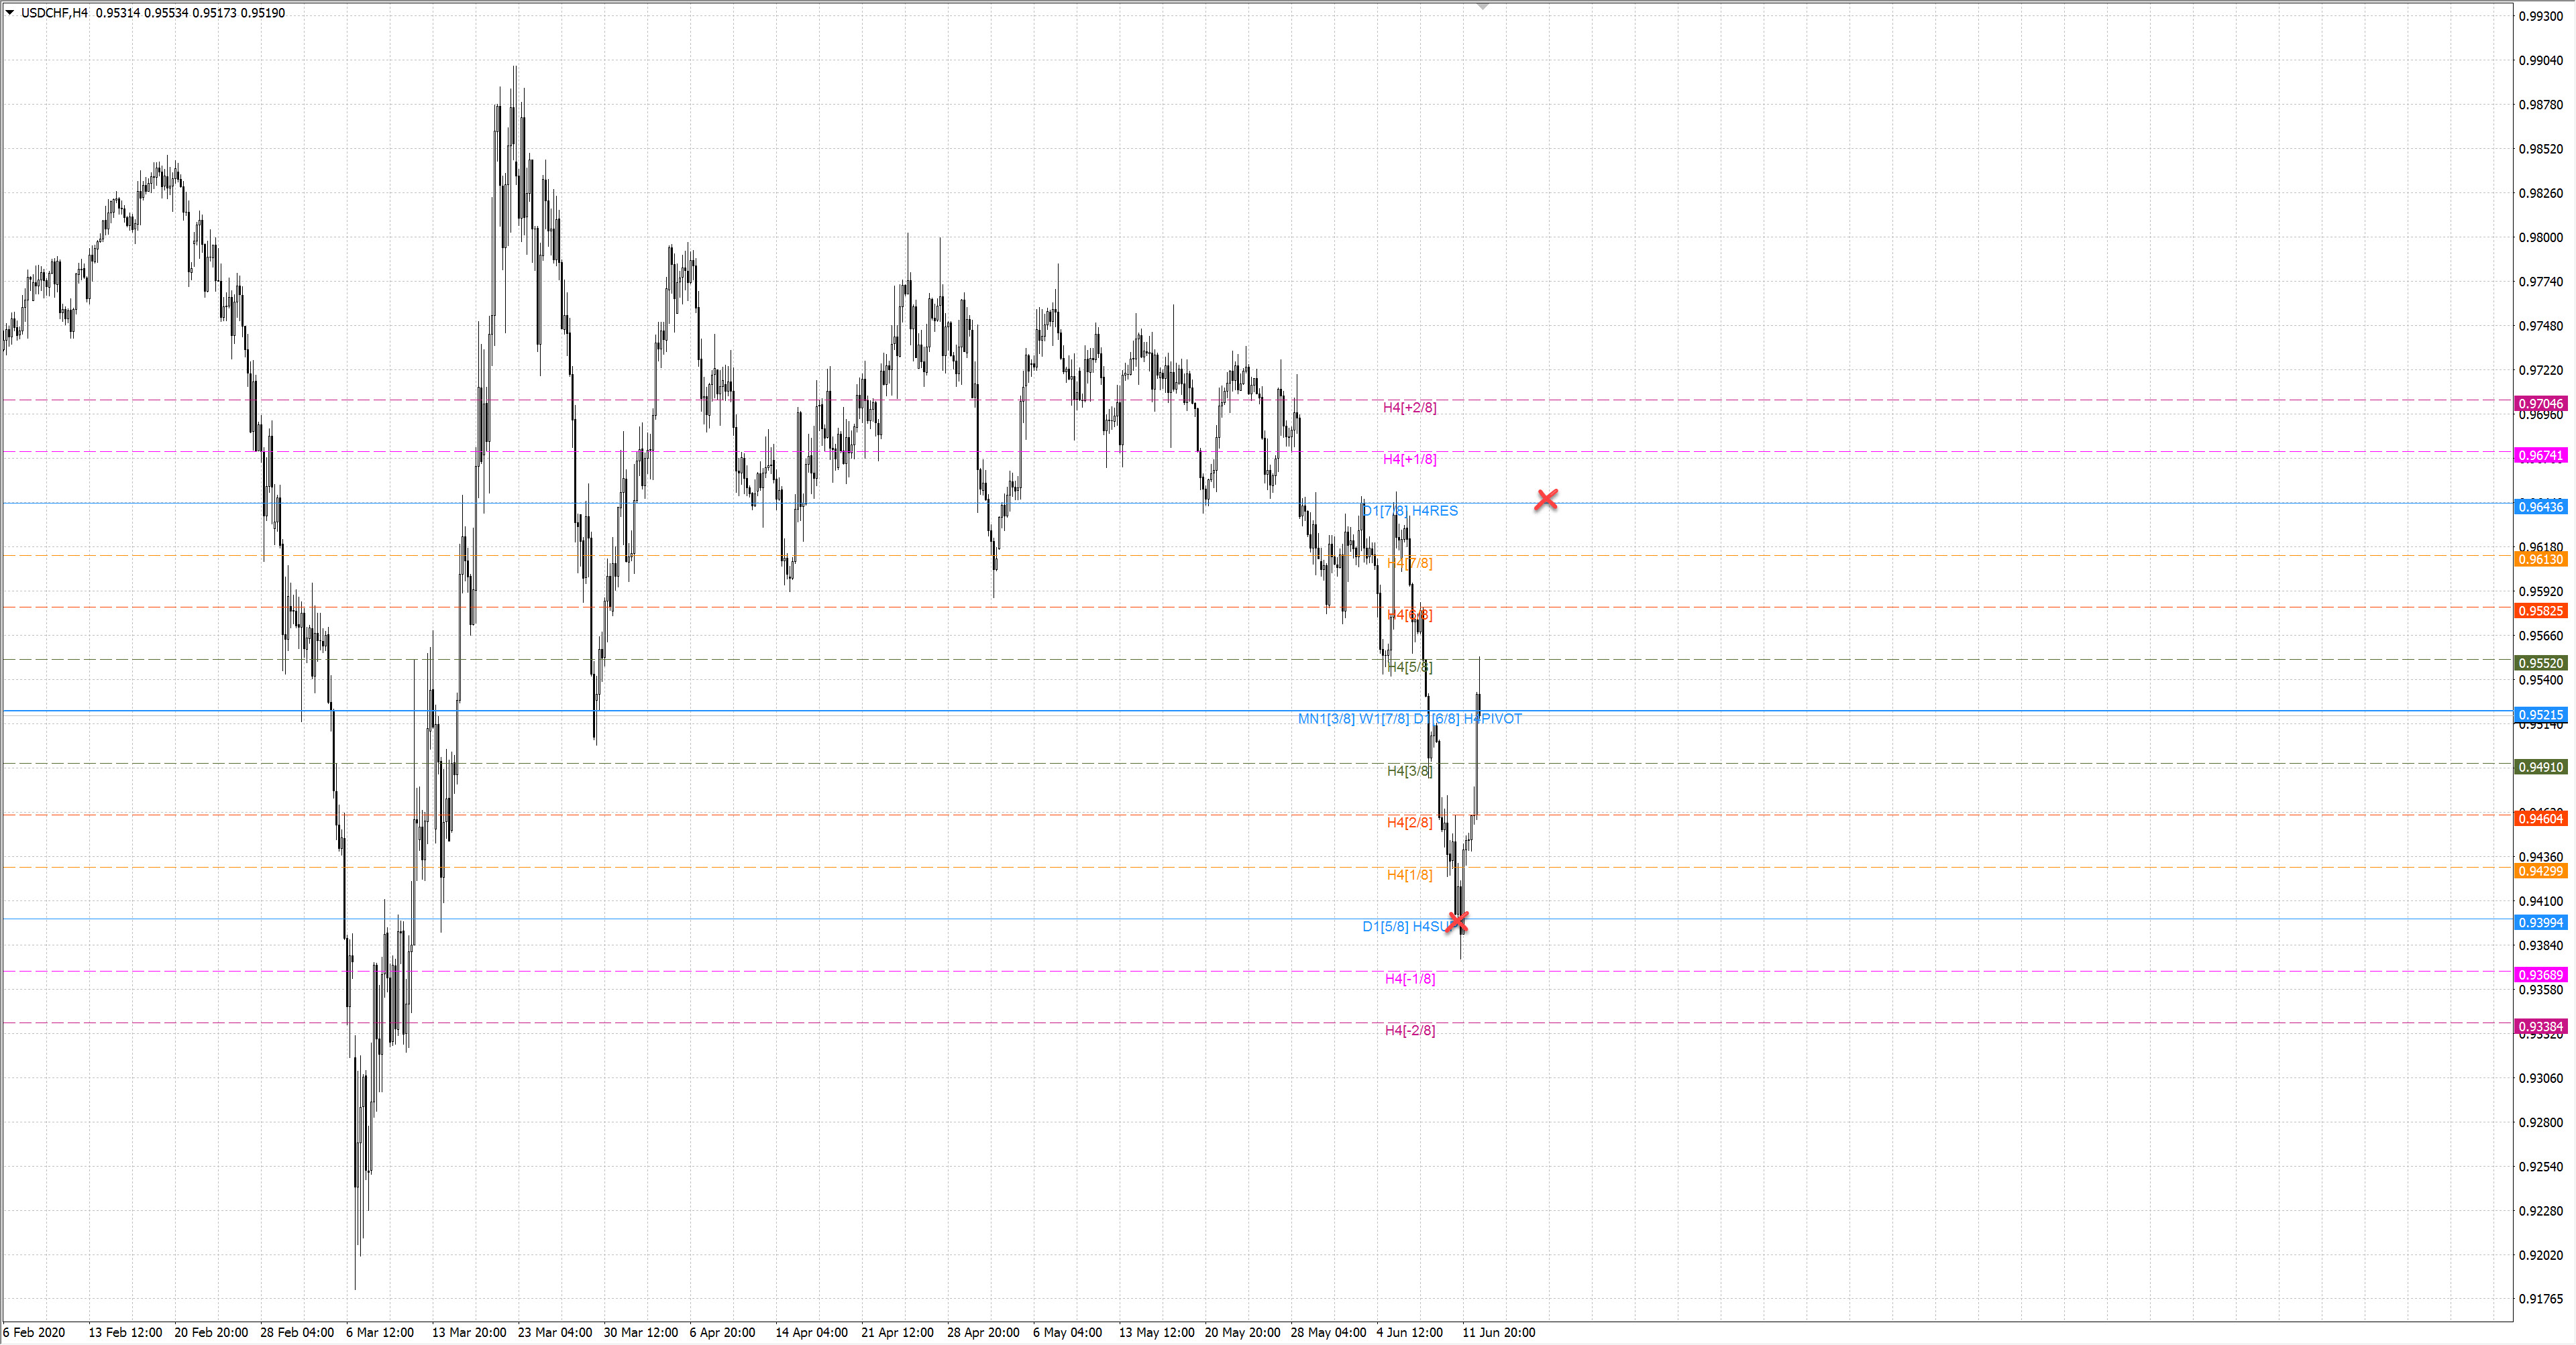The width and height of the screenshot is (2576, 1345).
Task: Click the H4[+2/8] level label
Action: click(1409, 408)
